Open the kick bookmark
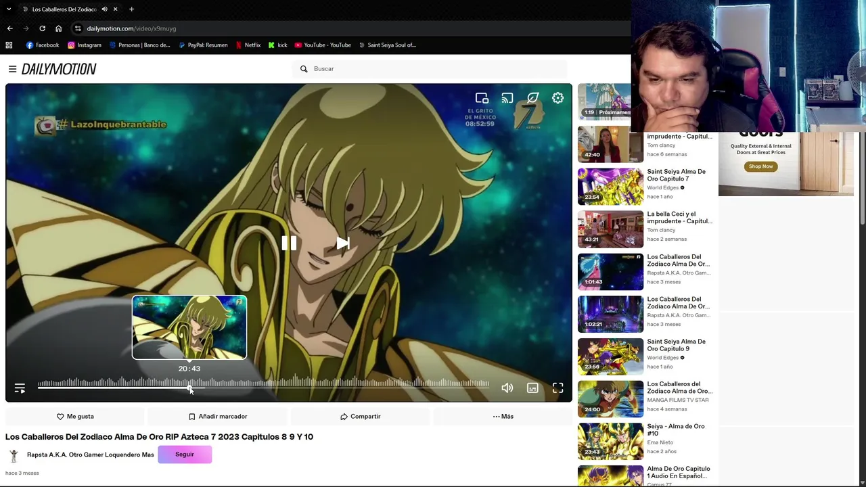The image size is (866, 487). (277, 45)
